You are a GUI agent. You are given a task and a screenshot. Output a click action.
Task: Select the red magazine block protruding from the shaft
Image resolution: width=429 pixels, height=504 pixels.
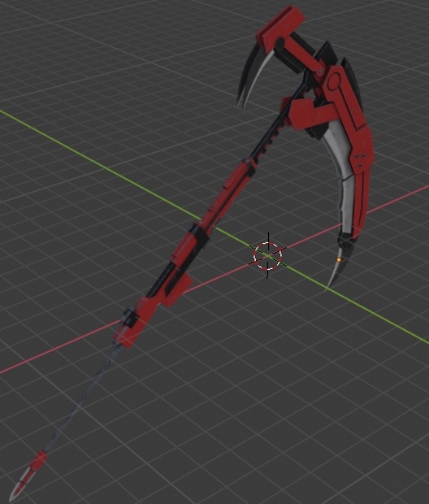176,289
